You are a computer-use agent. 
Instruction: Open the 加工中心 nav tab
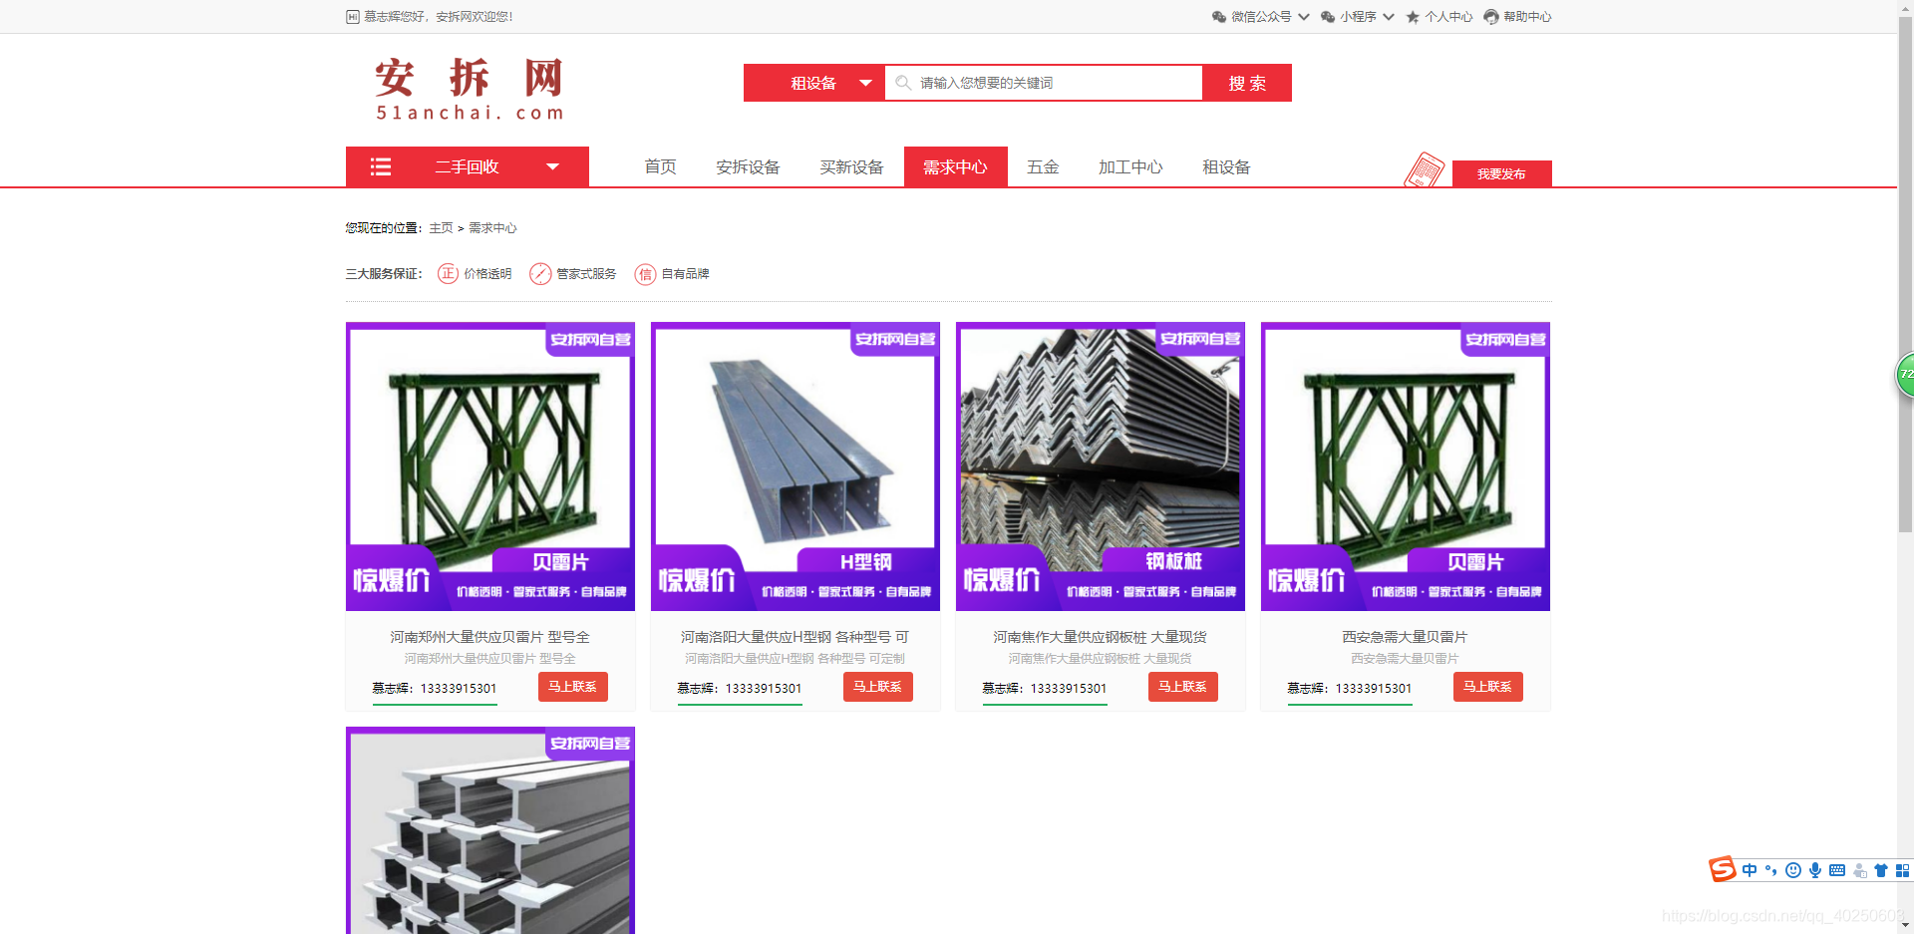[1130, 166]
